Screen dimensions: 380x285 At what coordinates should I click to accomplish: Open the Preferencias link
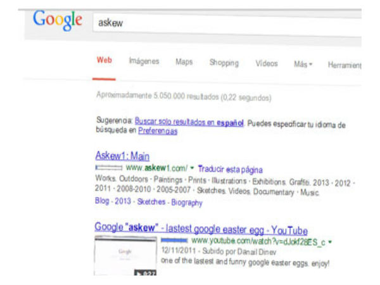click(x=158, y=131)
